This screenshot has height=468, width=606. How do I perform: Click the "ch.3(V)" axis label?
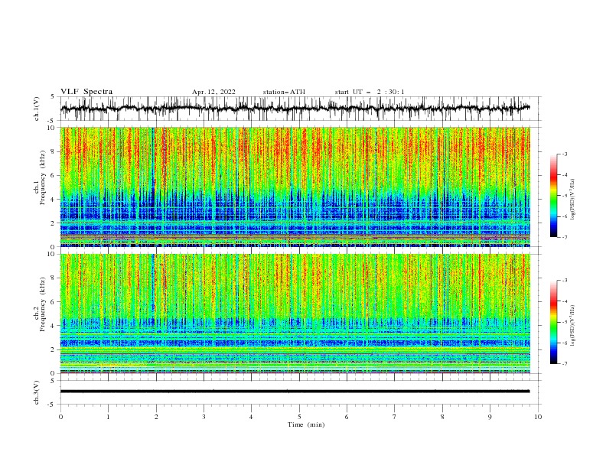pos(37,392)
